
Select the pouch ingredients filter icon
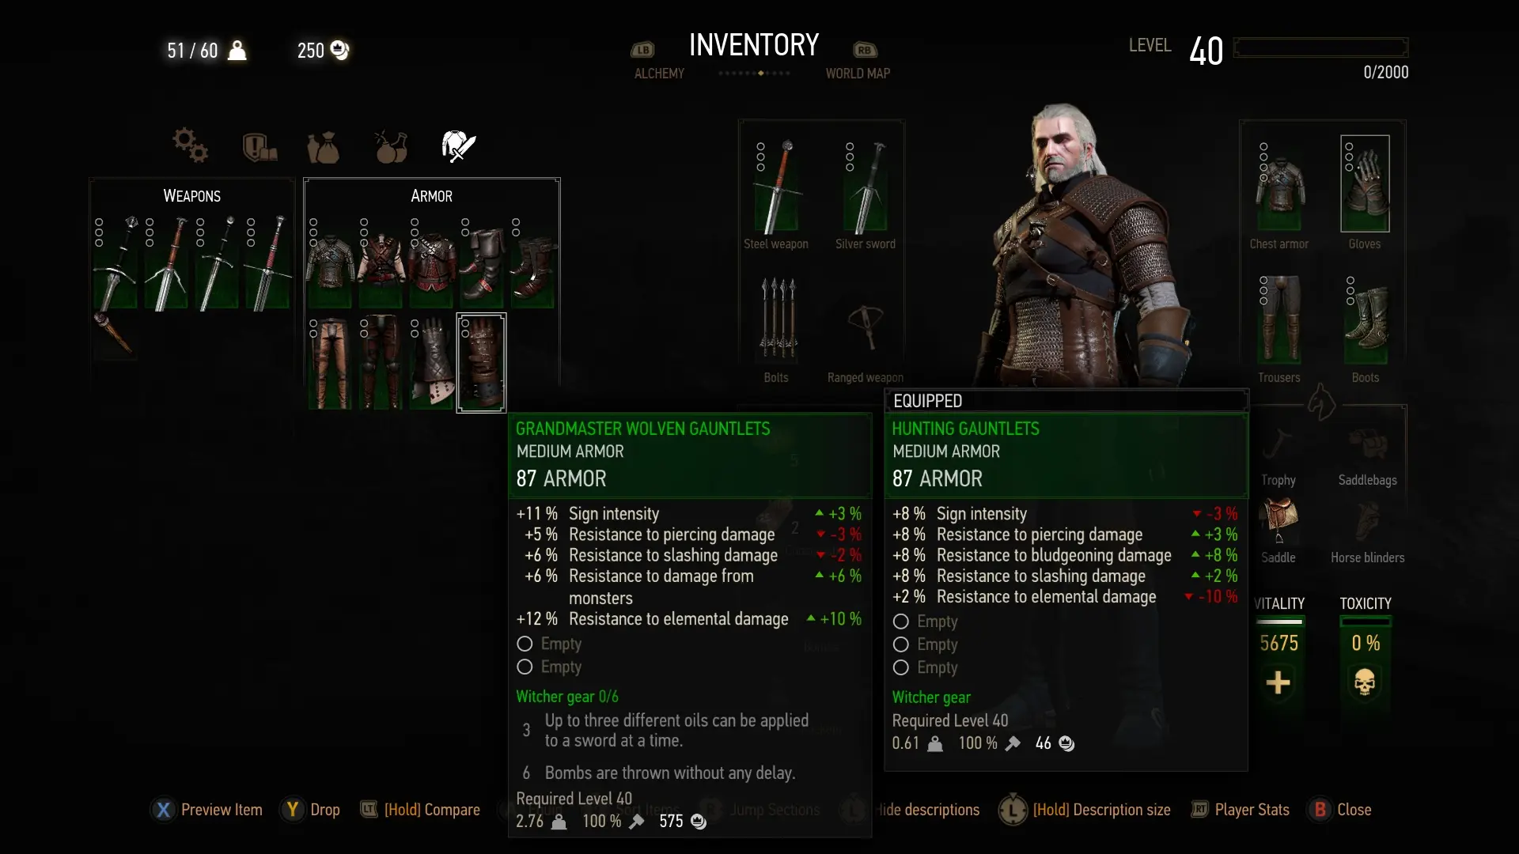coord(323,147)
